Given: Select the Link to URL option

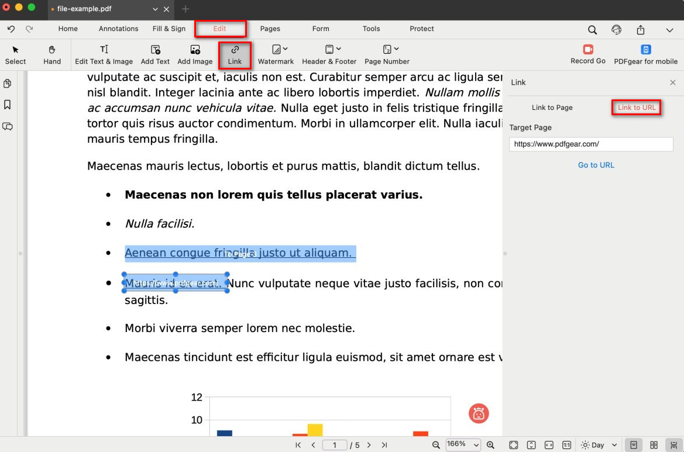Looking at the screenshot, I should [x=637, y=108].
